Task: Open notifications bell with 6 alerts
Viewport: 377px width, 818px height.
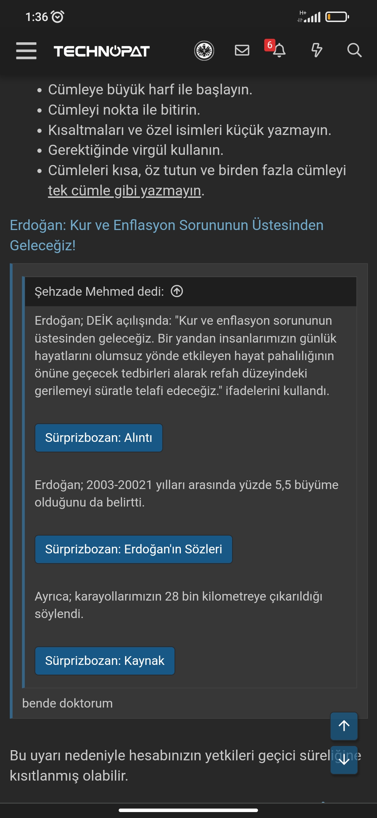Action: (279, 50)
